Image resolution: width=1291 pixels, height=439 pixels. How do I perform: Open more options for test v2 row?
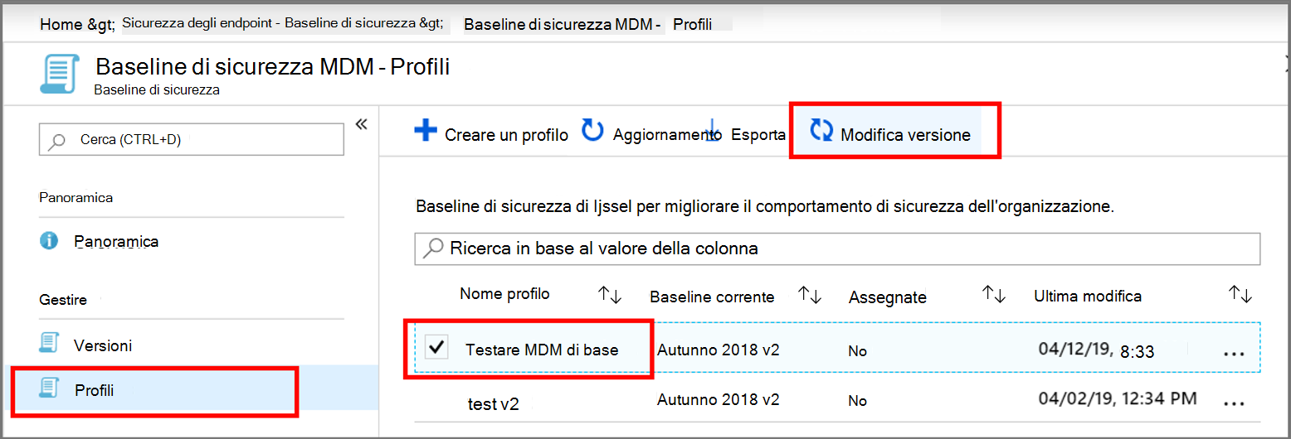[1235, 403]
